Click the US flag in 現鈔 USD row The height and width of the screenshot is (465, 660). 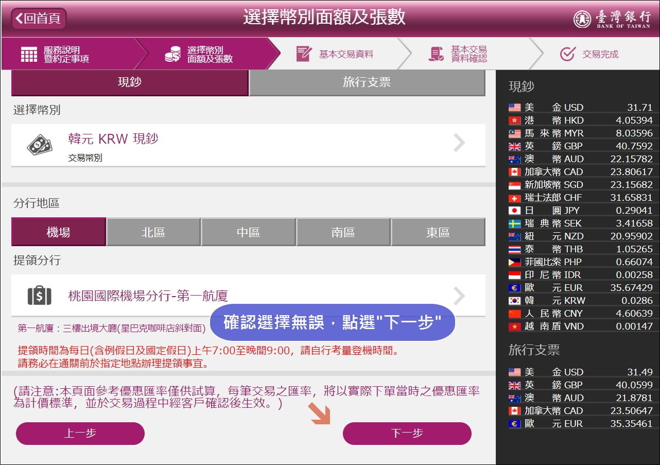pos(515,108)
